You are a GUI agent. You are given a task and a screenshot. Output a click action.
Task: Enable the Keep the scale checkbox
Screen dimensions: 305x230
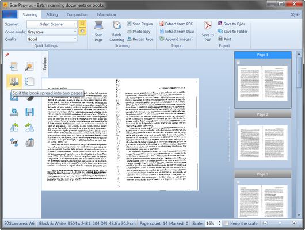(x=226, y=223)
